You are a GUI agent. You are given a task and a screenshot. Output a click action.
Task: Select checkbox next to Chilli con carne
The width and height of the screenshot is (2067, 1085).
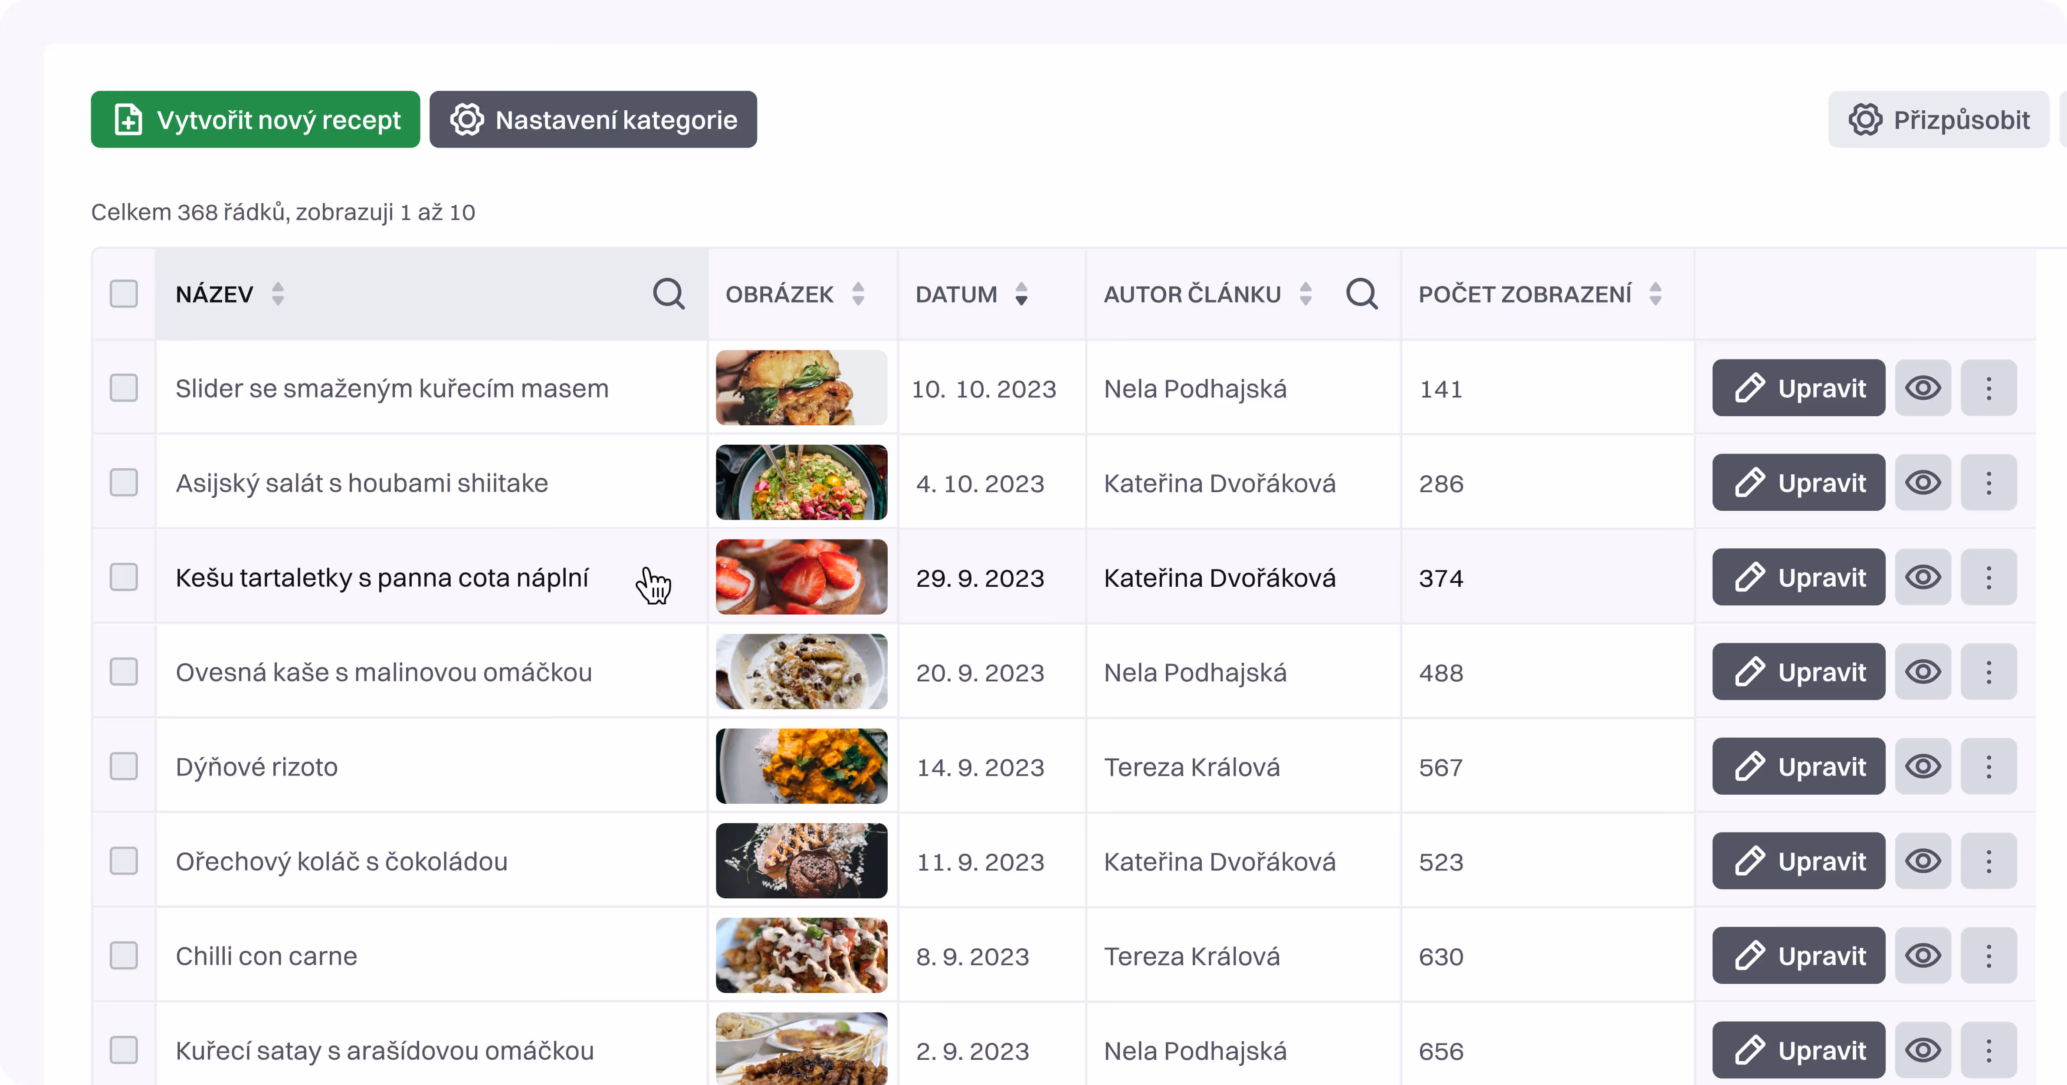pyautogui.click(x=124, y=956)
